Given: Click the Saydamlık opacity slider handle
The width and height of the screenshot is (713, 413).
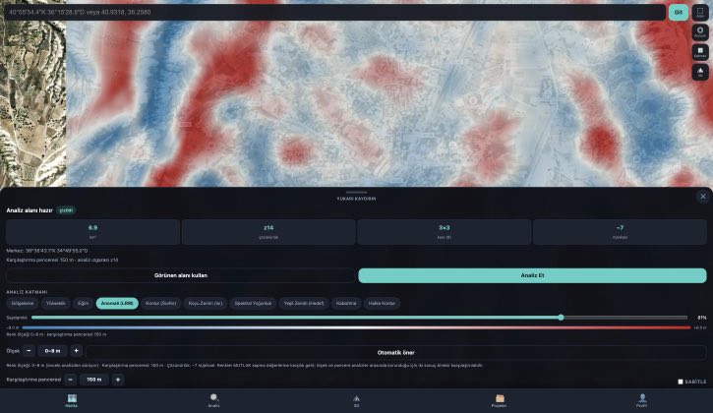Looking at the screenshot, I should (561, 318).
